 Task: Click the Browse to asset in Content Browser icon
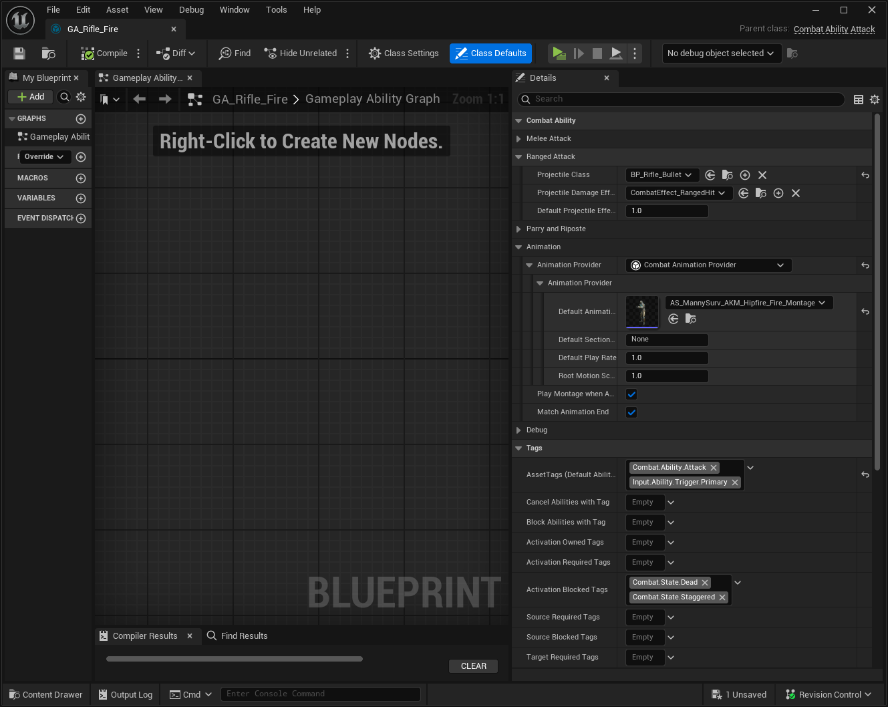click(x=48, y=53)
